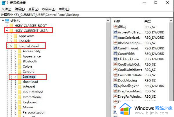174x117 pixels.
Task: Click the Infrared folder icon
Action: pyautogui.click(x=19, y=87)
